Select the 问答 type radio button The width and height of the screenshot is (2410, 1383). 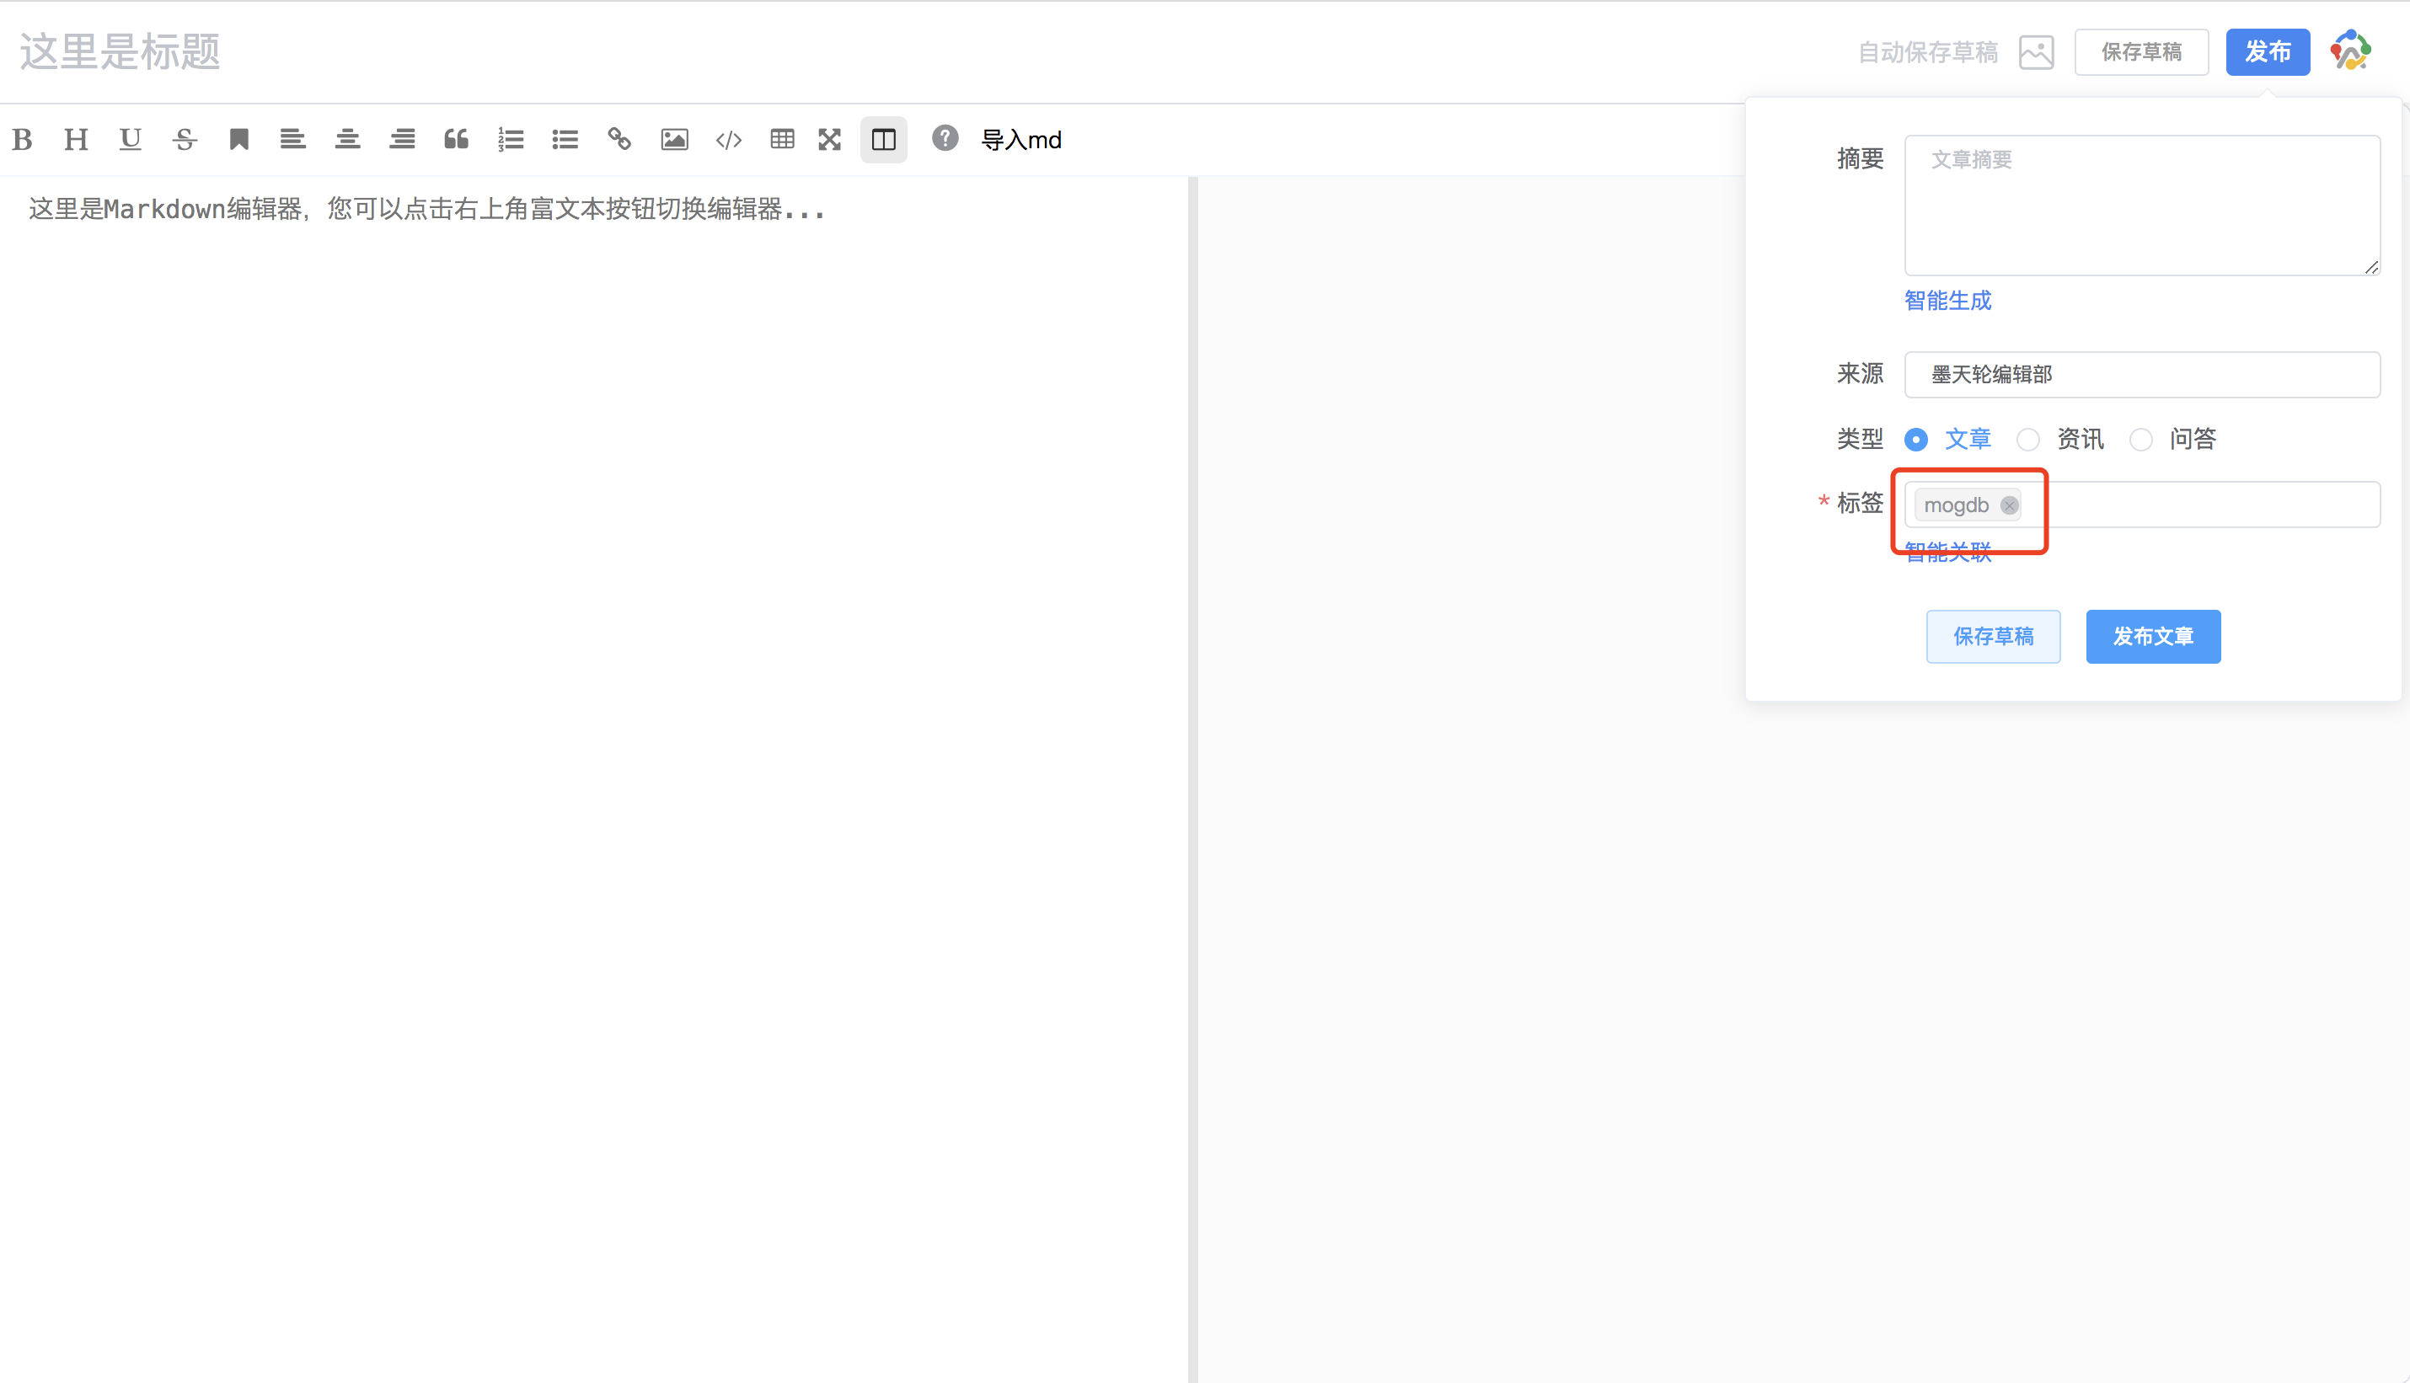point(2140,440)
